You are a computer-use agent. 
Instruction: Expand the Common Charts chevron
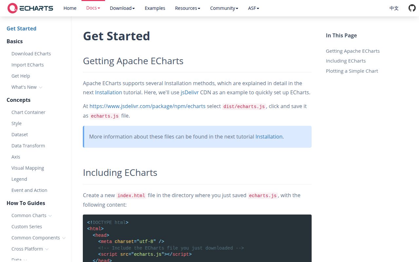pos(50,216)
